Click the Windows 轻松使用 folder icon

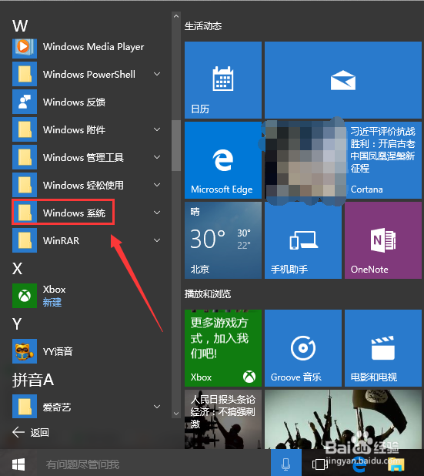(x=25, y=185)
